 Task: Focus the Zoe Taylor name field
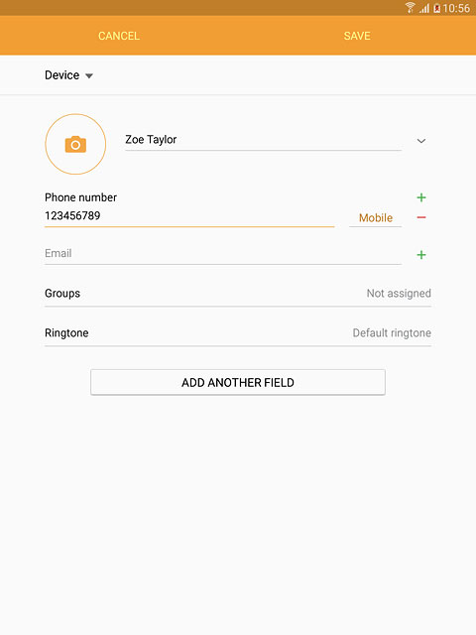click(263, 140)
